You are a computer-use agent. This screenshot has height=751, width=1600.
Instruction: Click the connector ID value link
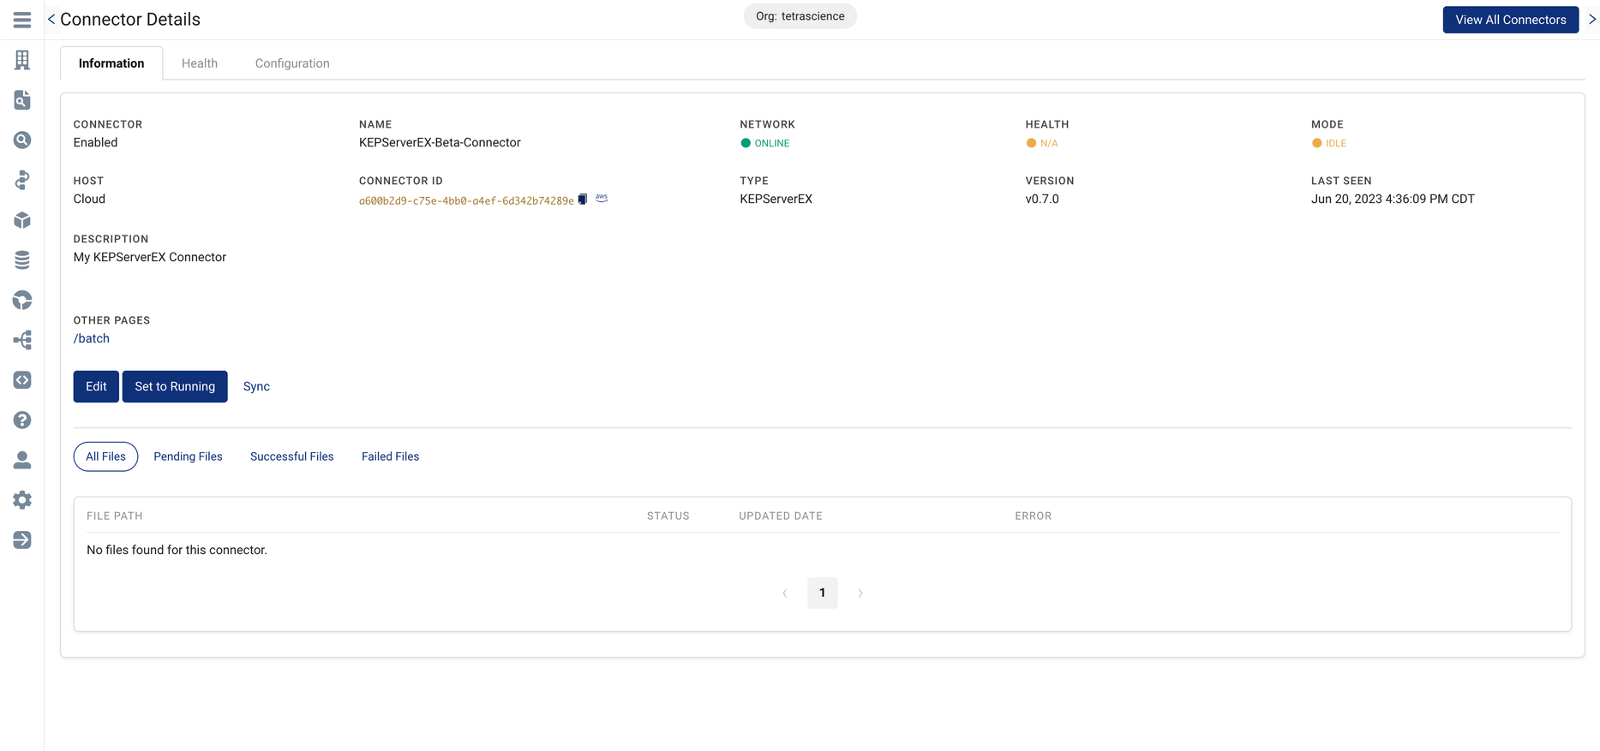[466, 200]
